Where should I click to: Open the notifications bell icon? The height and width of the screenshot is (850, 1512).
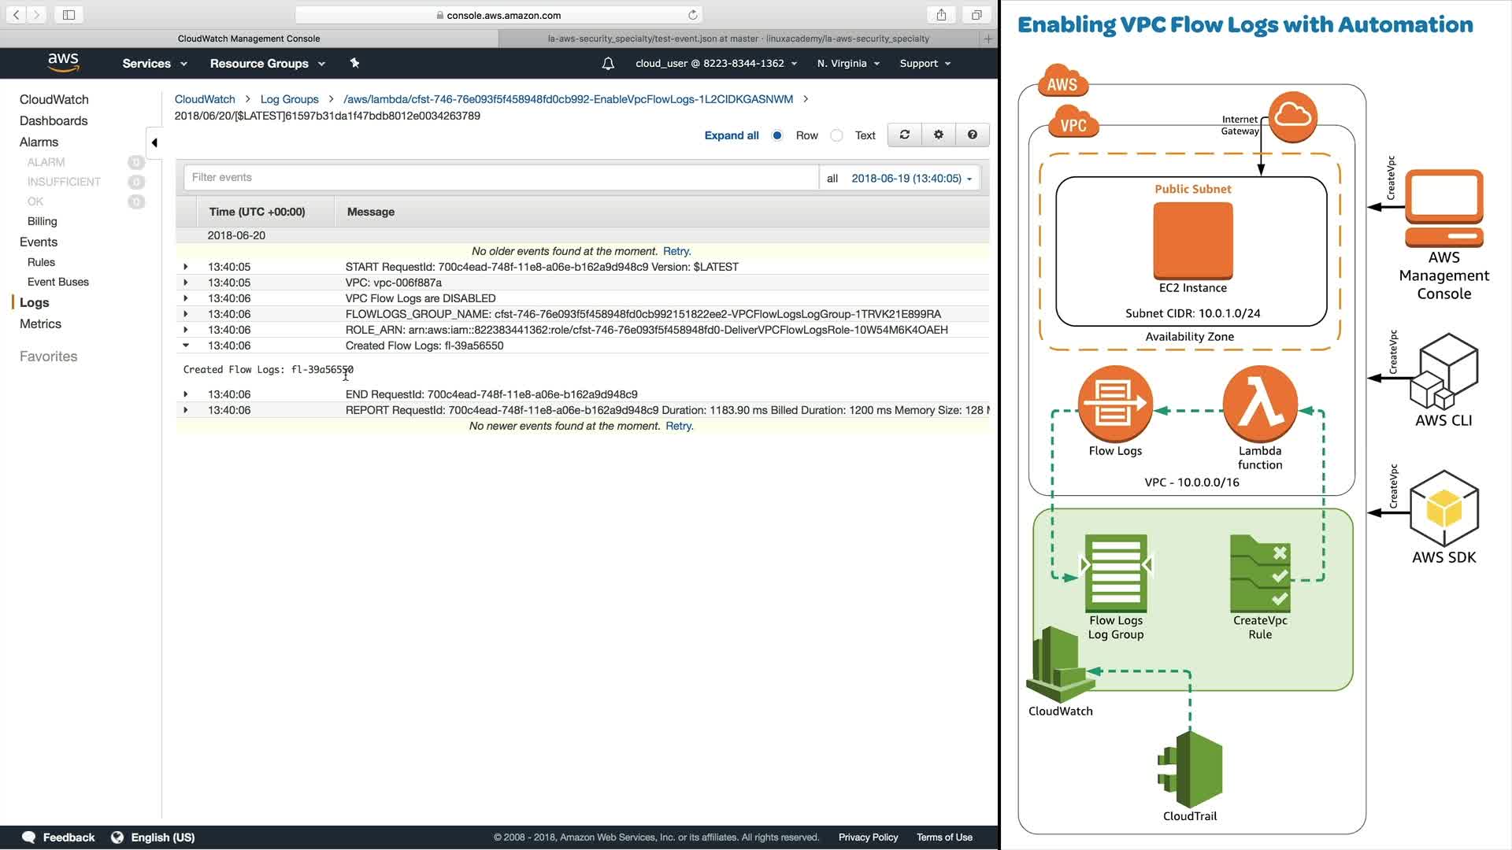click(608, 64)
